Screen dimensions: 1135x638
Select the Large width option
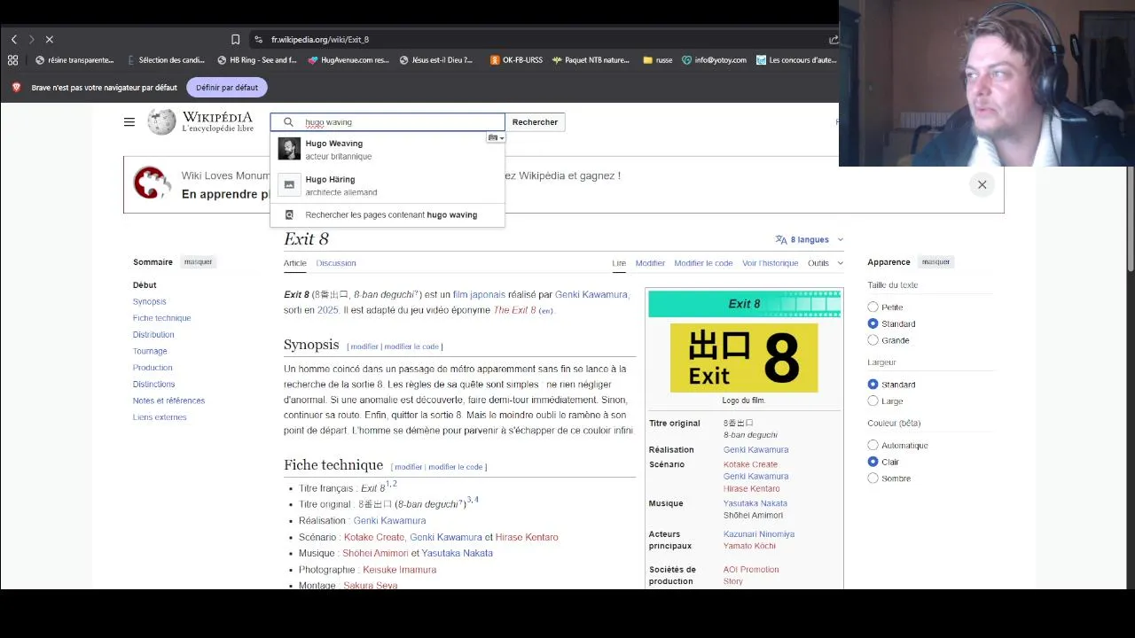point(873,401)
